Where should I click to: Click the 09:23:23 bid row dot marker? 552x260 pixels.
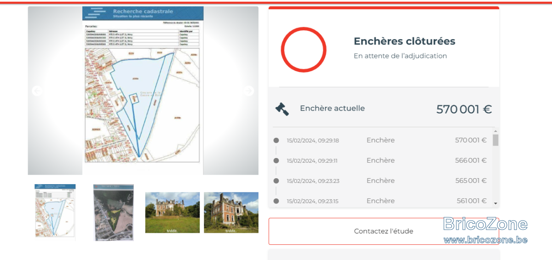[x=276, y=181]
